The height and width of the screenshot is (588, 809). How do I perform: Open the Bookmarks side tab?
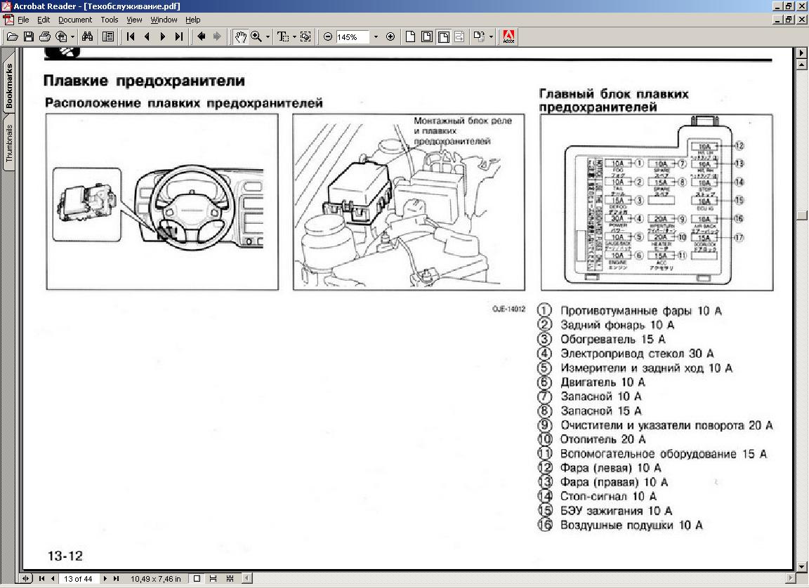[x=9, y=86]
